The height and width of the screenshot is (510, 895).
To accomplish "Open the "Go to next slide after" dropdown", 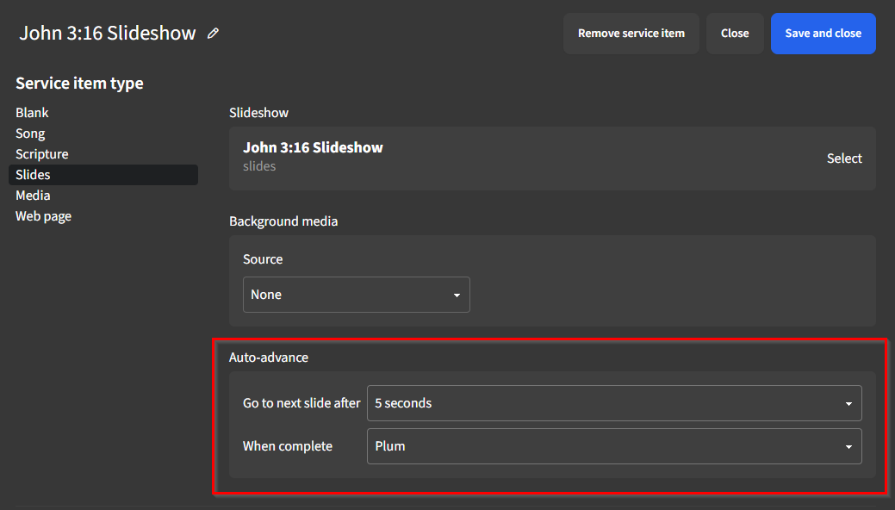I will tap(614, 402).
